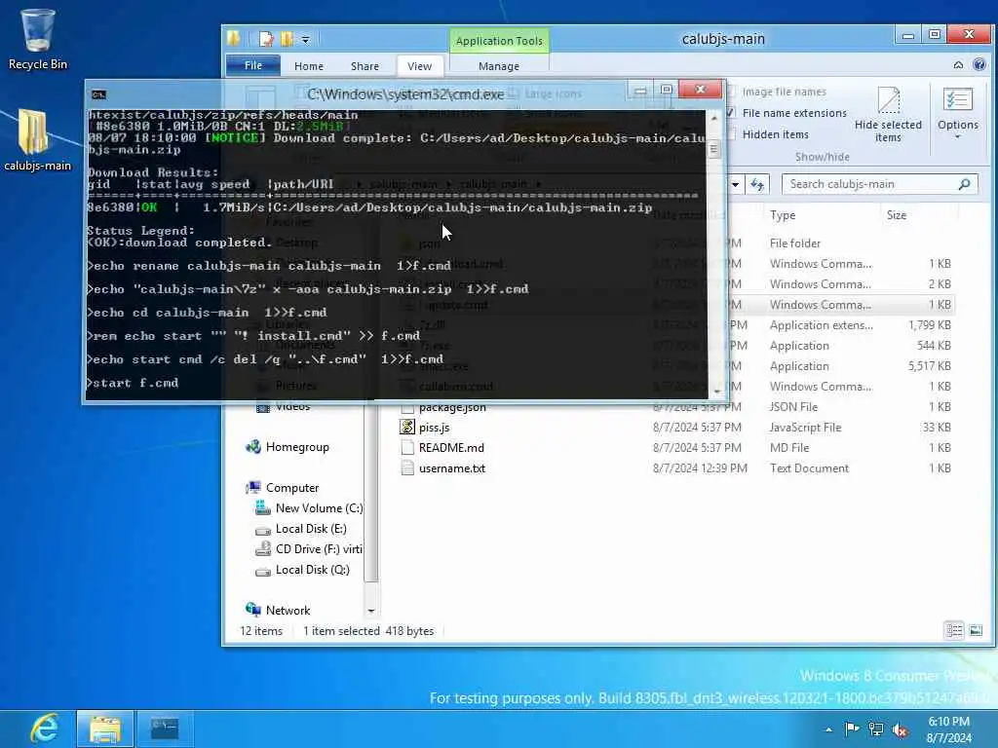The width and height of the screenshot is (998, 748).
Task: Open File Explorer taskbar button
Action: pyautogui.click(x=105, y=729)
